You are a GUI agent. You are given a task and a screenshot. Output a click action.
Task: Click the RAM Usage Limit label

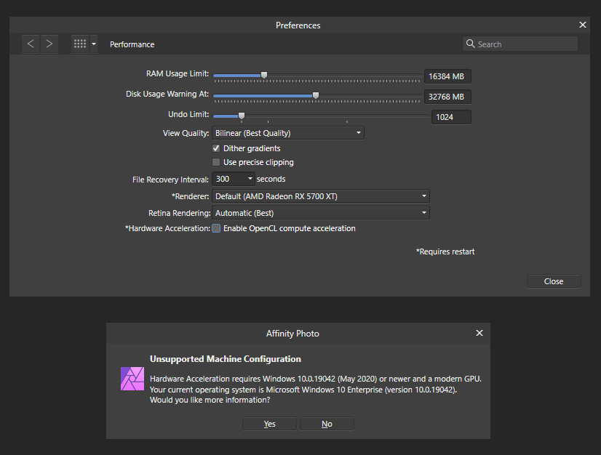[x=178, y=73]
